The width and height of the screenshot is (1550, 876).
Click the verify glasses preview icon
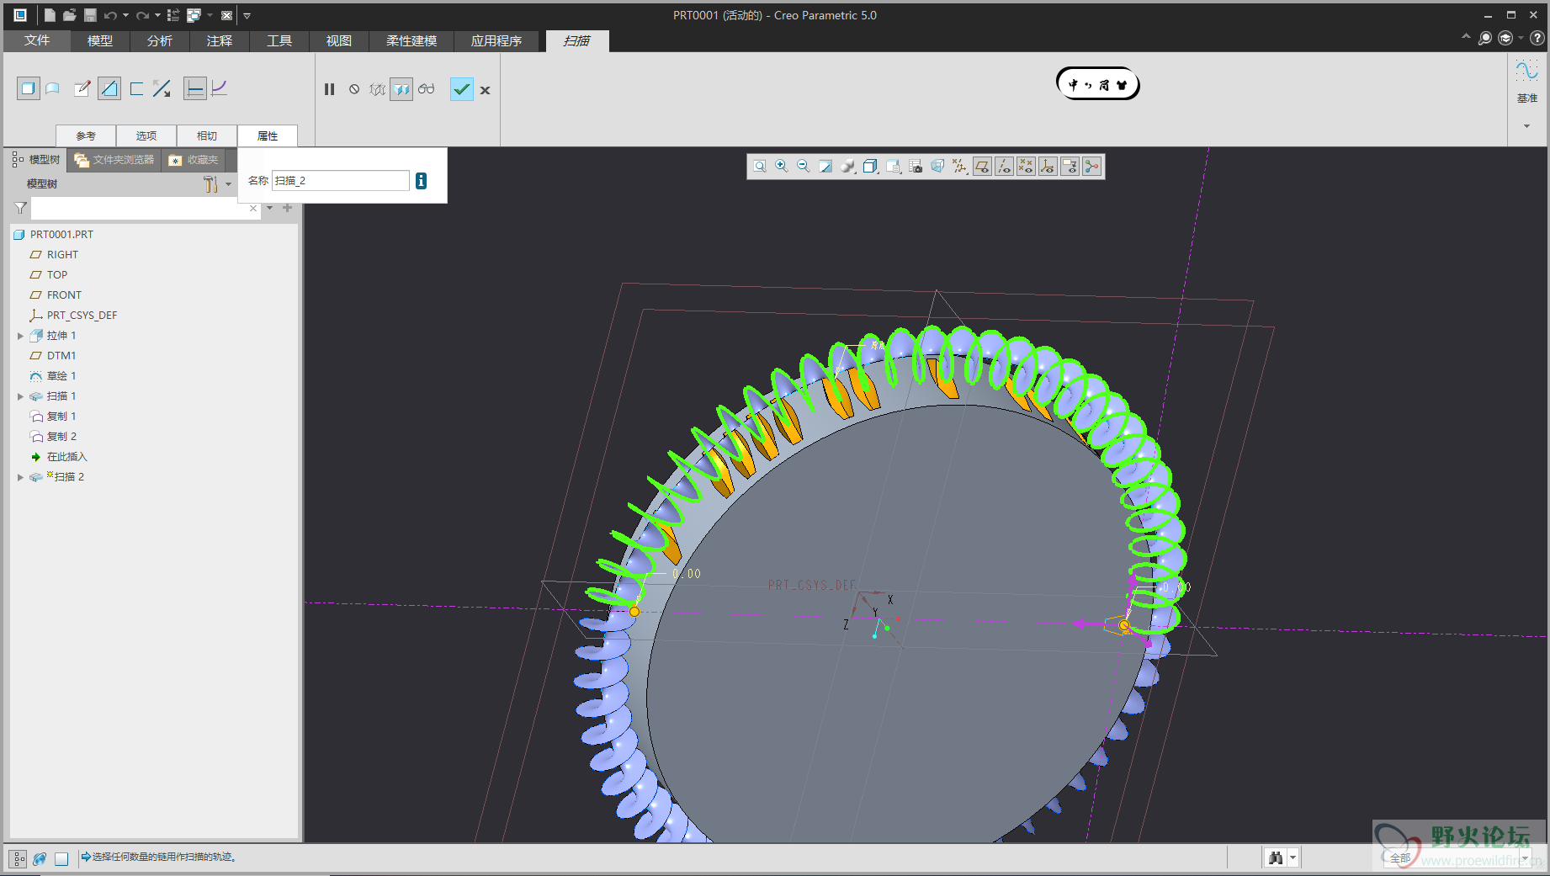coord(427,89)
